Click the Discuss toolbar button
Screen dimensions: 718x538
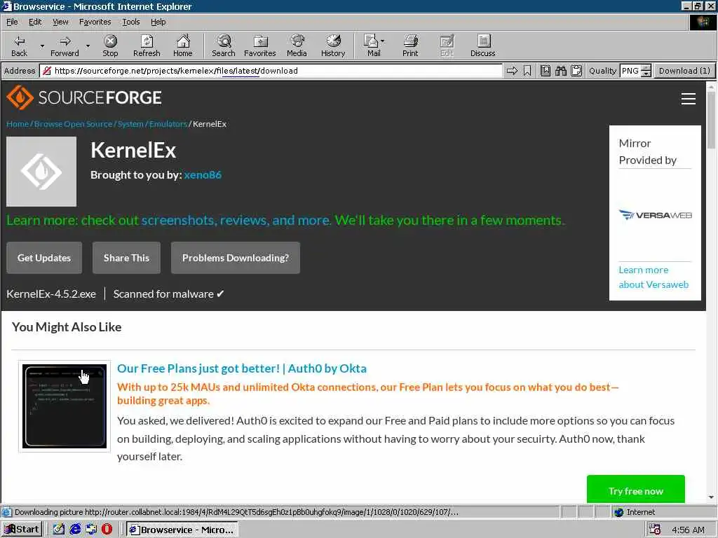[x=482, y=46]
